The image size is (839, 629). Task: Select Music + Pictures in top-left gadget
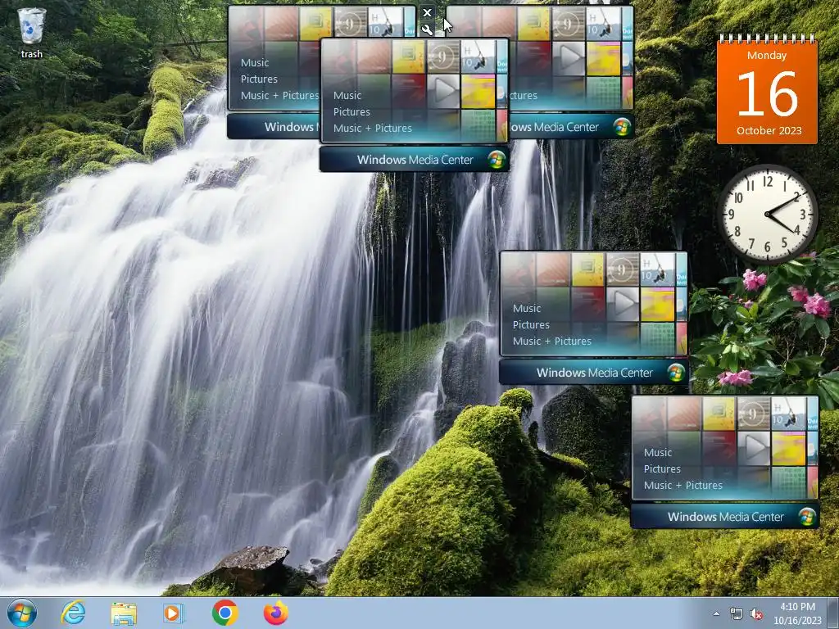(x=280, y=95)
